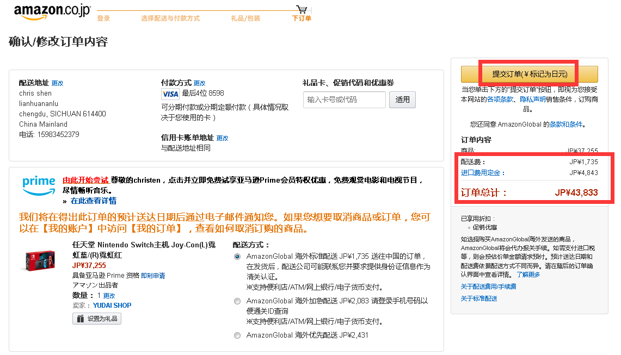Select AmazonGlobal 海外优先配送 JP¥2,431 option
This screenshot has width=621, height=355.
tap(237, 335)
